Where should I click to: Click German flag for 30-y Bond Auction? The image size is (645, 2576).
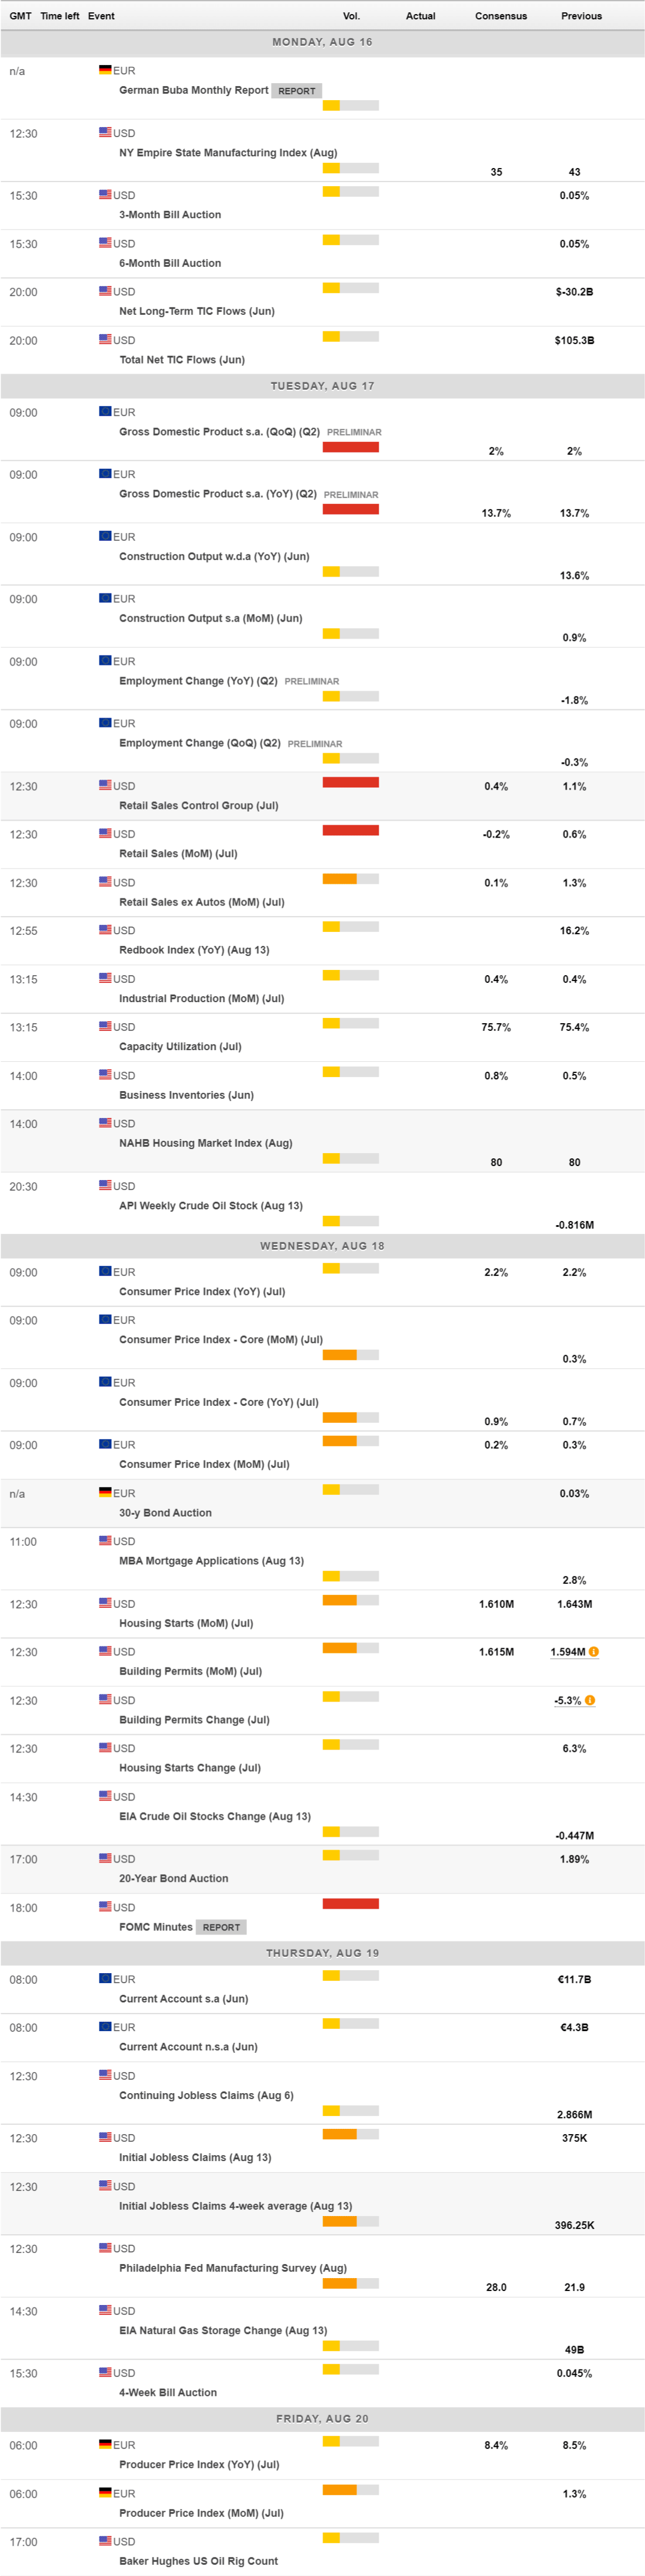coord(105,1492)
